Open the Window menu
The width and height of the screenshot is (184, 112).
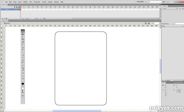coord(56,2)
